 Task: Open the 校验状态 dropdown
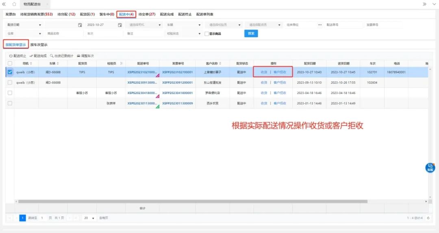(x=199, y=34)
